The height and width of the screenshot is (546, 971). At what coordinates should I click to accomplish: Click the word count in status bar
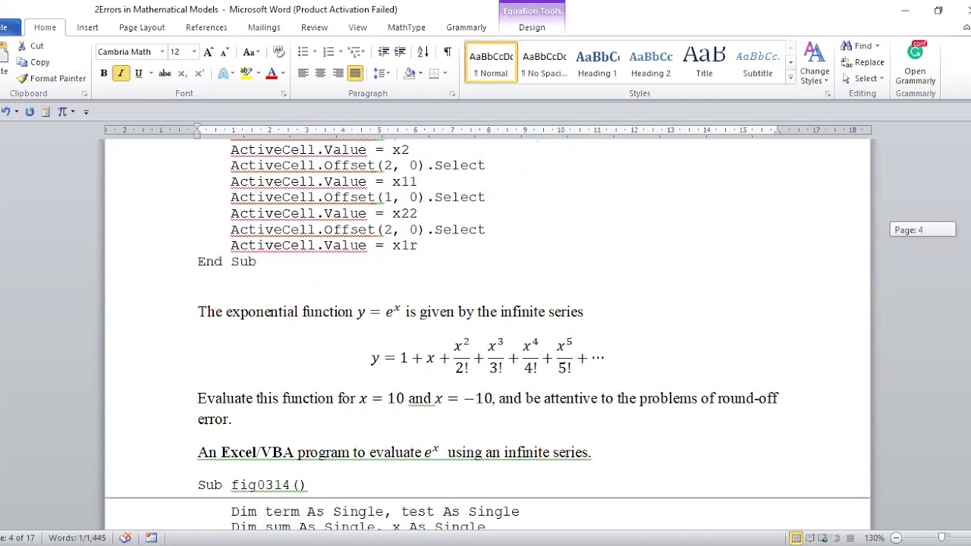click(x=77, y=538)
